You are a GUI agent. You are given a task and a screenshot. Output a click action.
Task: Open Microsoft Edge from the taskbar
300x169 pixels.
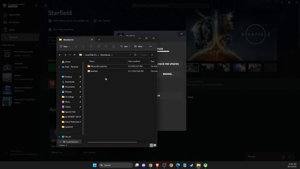(178, 165)
